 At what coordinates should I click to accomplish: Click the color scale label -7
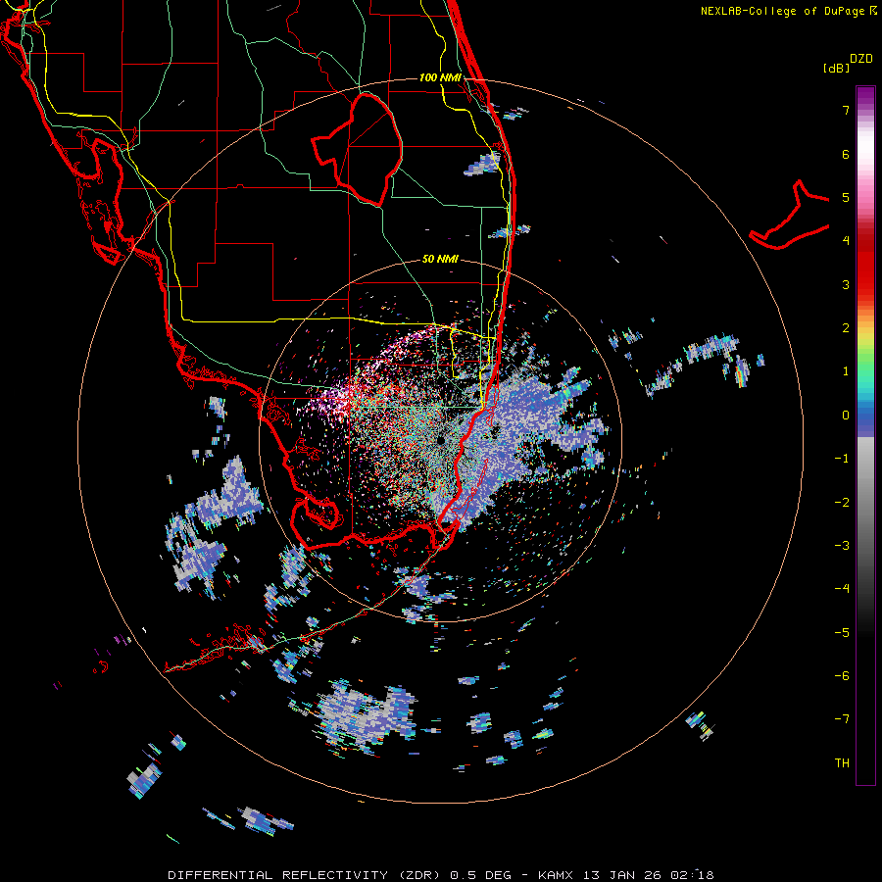coord(842,719)
